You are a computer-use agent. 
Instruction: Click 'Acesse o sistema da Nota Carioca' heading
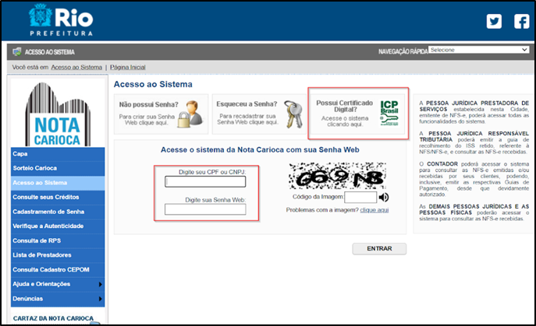point(260,149)
